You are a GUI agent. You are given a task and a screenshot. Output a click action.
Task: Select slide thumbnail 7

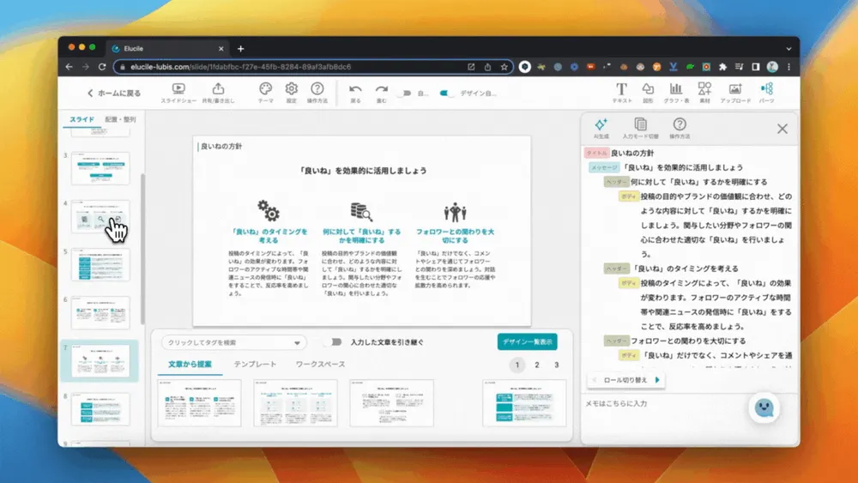[x=100, y=361]
